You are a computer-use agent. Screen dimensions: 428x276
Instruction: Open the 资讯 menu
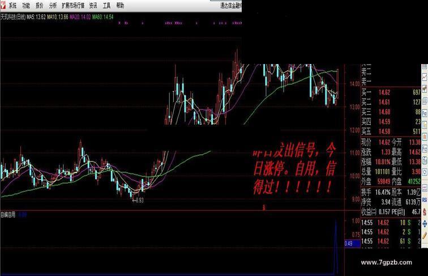93,6
